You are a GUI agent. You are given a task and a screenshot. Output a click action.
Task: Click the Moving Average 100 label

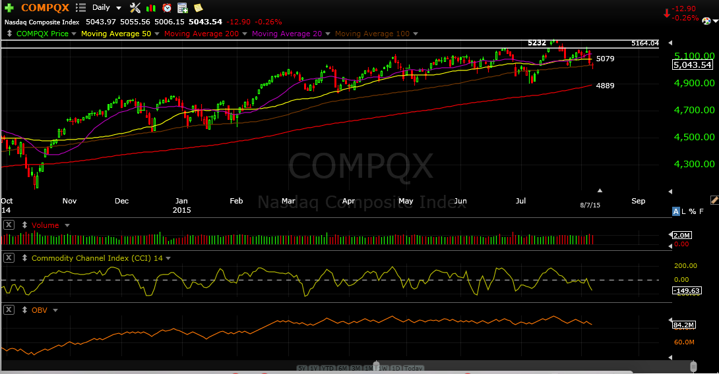(372, 34)
